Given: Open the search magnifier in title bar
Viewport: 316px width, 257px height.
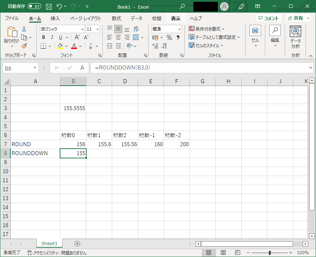Looking at the screenshot, I should 182,6.
